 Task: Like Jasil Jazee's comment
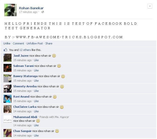tap(36, 60)
